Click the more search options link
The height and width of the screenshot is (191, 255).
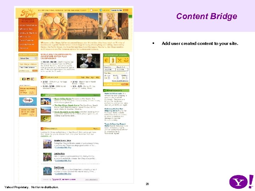tap(120, 81)
